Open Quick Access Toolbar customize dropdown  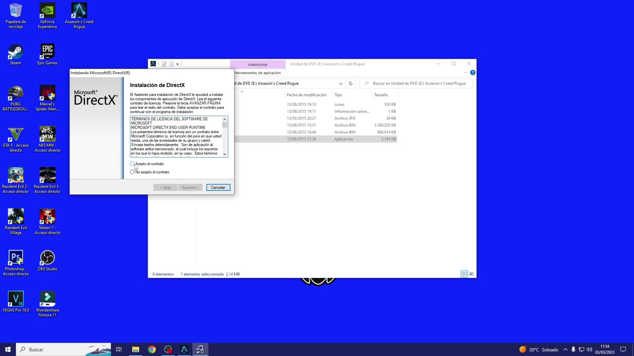coord(177,64)
